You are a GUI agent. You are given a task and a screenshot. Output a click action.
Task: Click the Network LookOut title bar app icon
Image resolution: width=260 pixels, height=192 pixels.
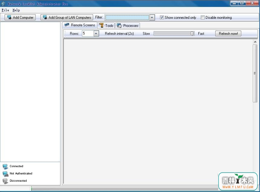coord(3,4)
